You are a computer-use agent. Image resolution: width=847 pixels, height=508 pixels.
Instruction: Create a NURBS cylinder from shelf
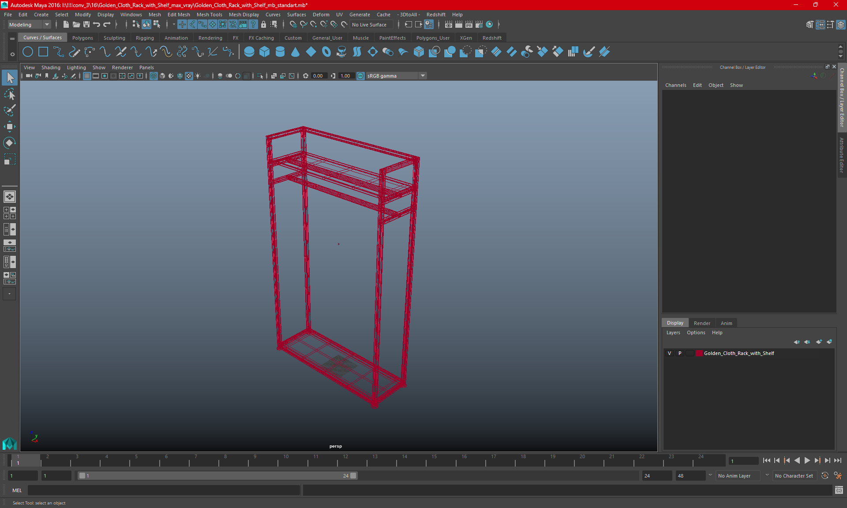pyautogui.click(x=280, y=52)
